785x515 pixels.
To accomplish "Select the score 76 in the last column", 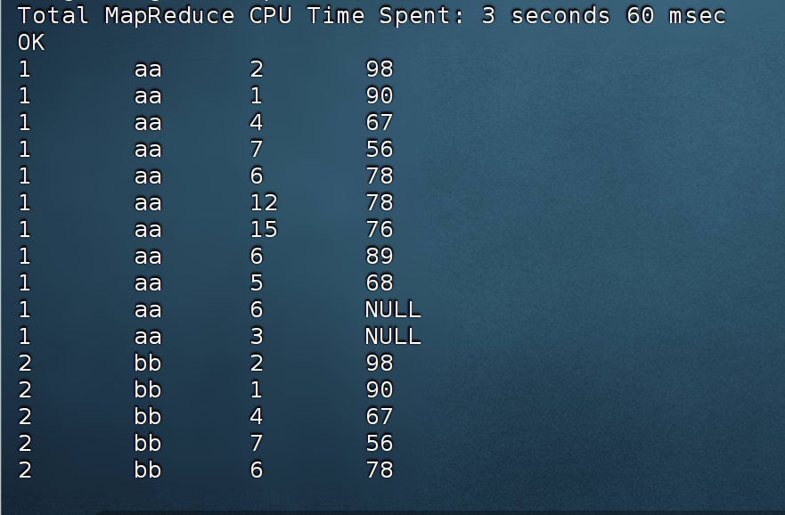I will [380, 230].
